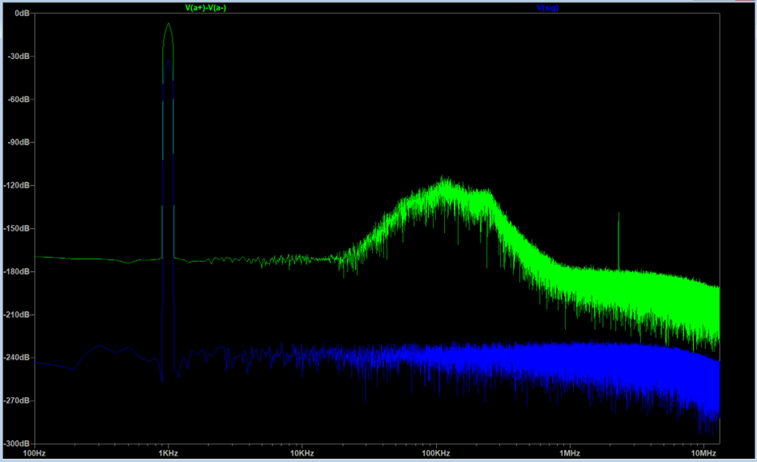Click the 10MHz frequency axis label

tap(704, 453)
